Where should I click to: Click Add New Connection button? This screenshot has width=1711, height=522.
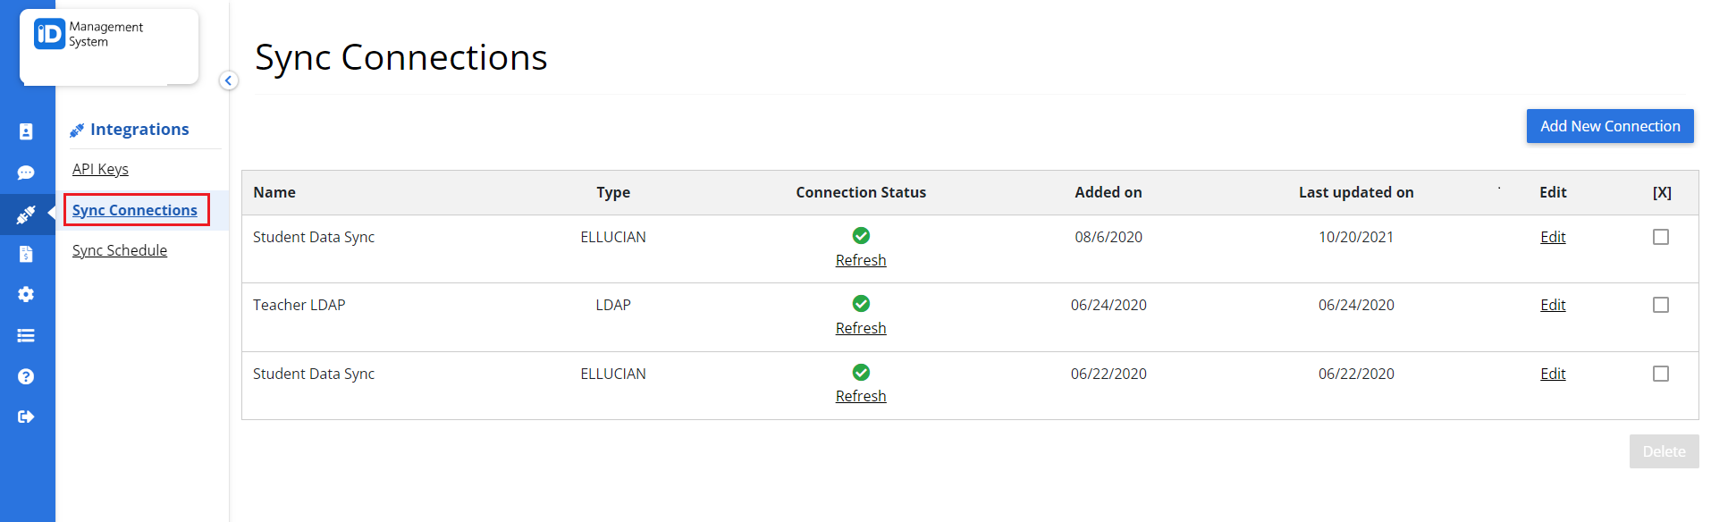(x=1609, y=126)
